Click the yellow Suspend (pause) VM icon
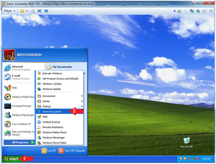This screenshot has width=216, height=164. tap(22, 11)
